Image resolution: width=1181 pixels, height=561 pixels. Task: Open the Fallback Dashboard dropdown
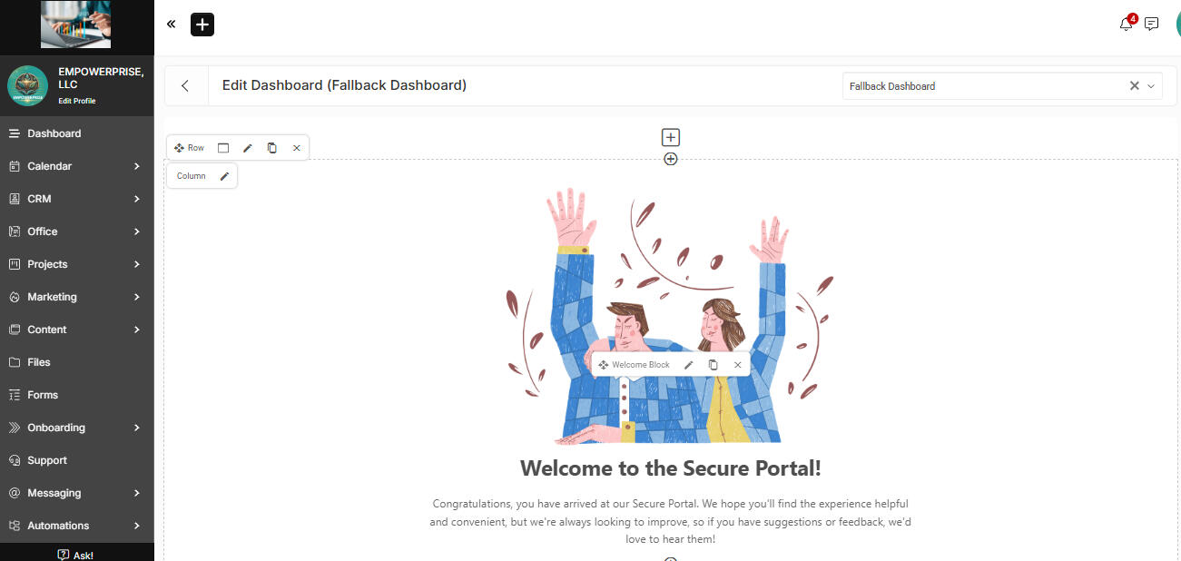pyautogui.click(x=1151, y=85)
